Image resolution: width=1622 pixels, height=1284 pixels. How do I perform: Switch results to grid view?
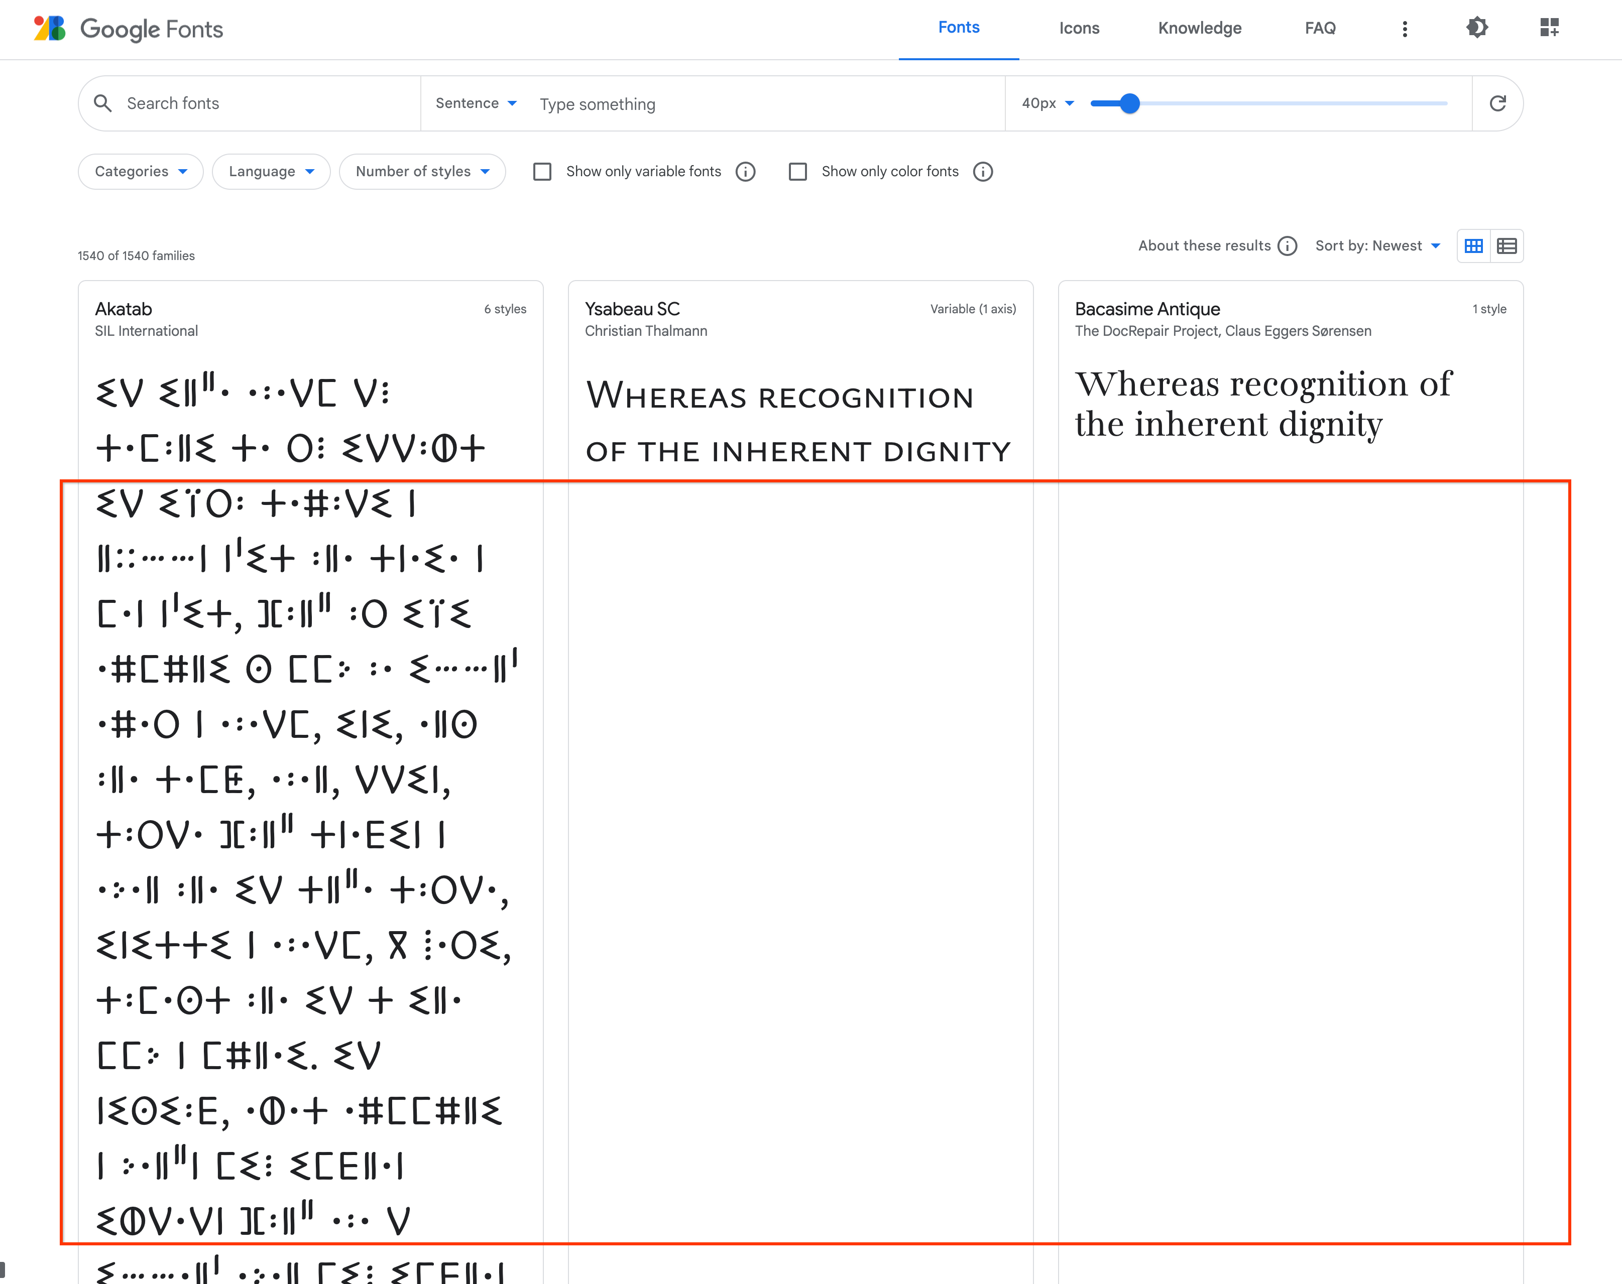pos(1474,246)
